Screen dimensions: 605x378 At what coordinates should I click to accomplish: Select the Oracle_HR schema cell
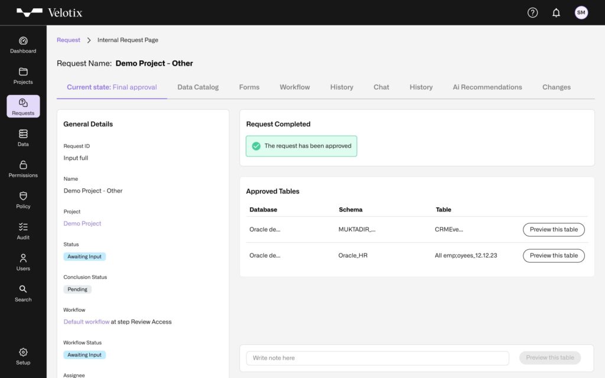point(353,256)
